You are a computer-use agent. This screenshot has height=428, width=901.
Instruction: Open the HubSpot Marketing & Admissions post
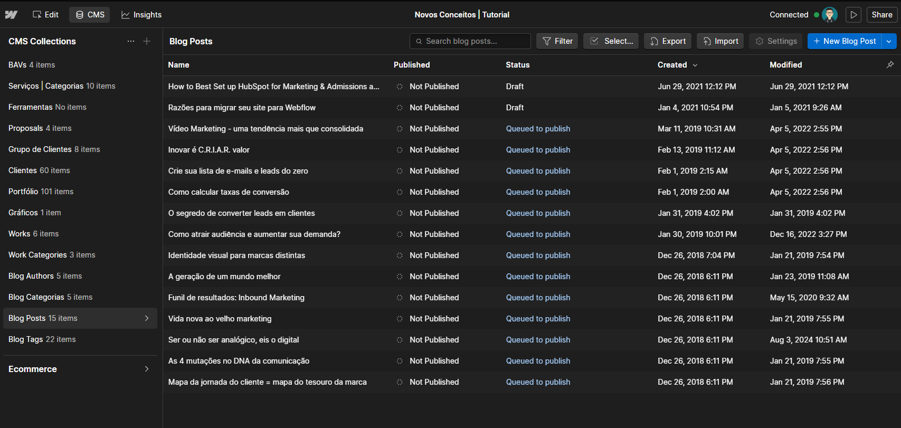273,87
